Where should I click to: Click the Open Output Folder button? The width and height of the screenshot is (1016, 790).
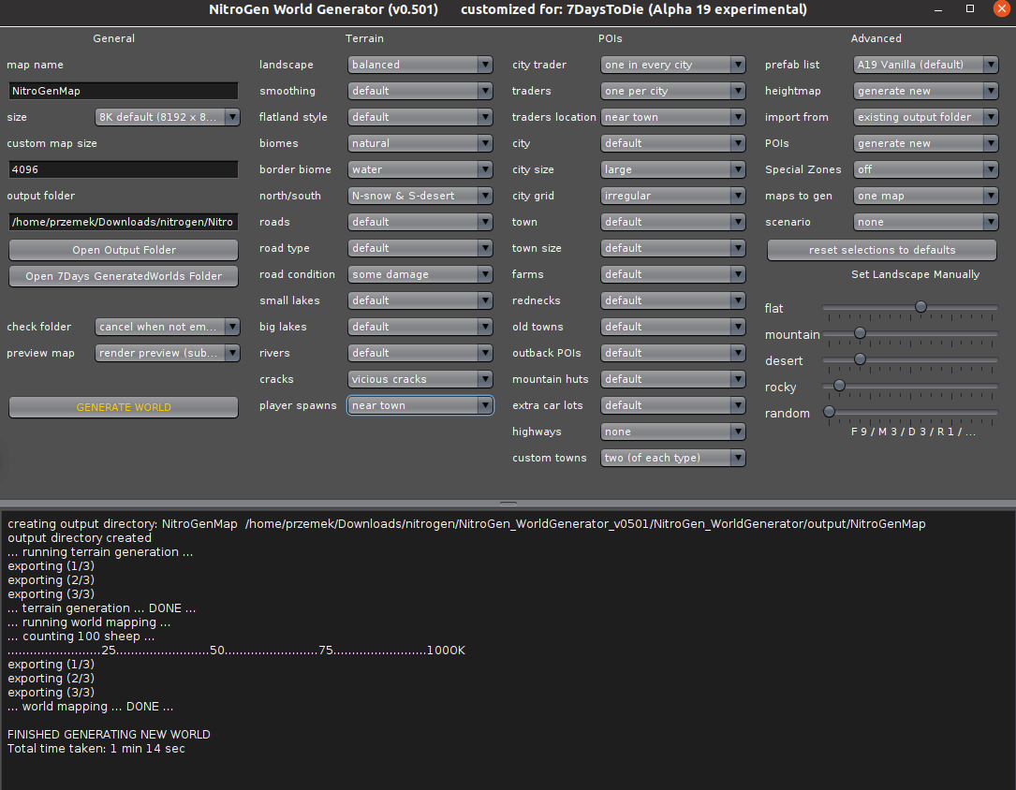(x=123, y=249)
